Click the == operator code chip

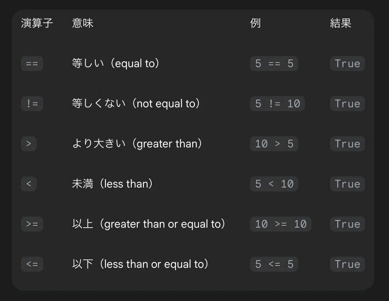coord(32,64)
